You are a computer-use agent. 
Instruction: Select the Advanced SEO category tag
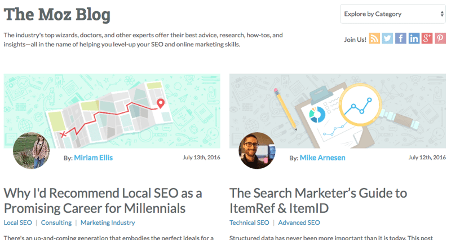click(x=299, y=222)
